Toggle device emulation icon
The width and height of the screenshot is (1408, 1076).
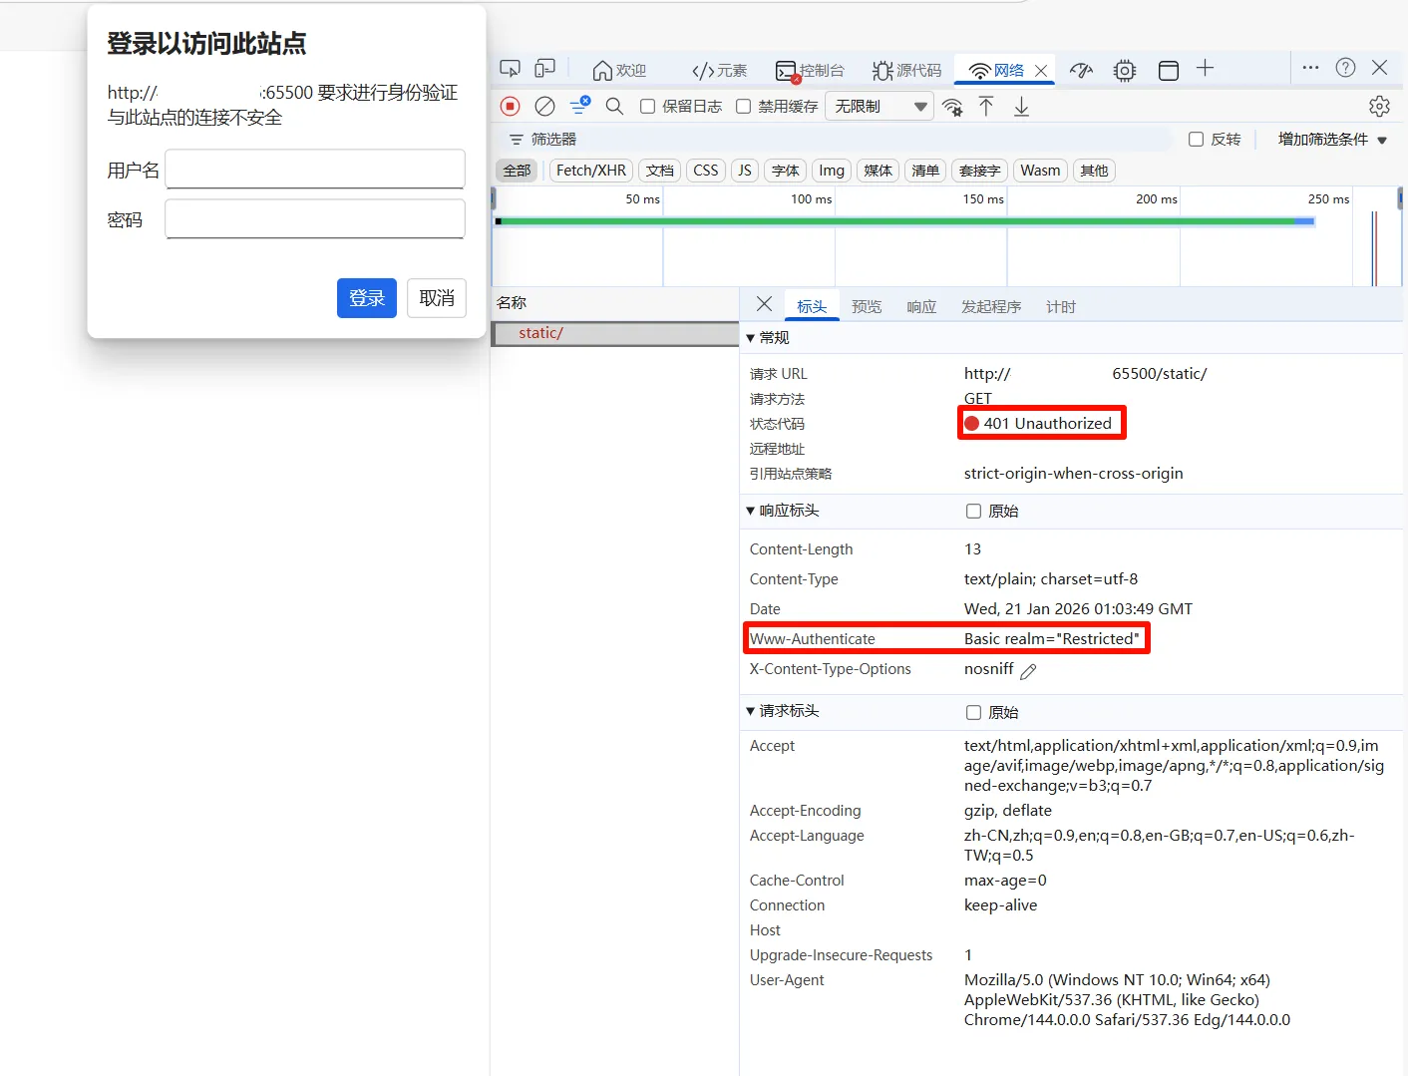[x=544, y=69]
